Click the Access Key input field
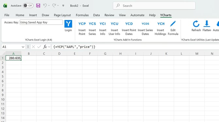219x122 pixels. click(41, 22)
